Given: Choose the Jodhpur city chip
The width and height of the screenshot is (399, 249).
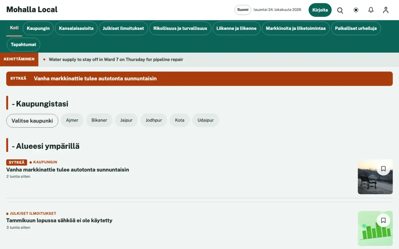Looking at the screenshot, I should [154, 120].
